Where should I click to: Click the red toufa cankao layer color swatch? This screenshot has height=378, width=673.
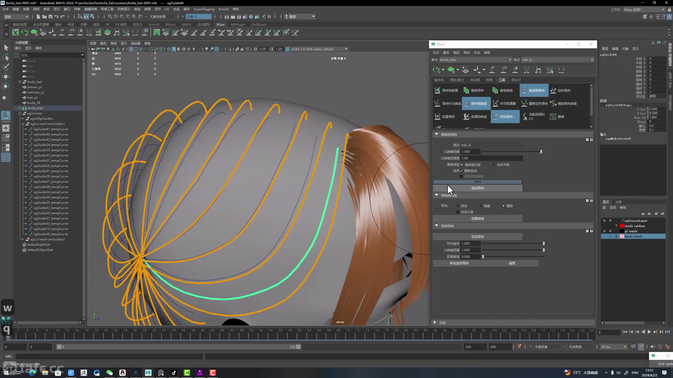point(622,226)
